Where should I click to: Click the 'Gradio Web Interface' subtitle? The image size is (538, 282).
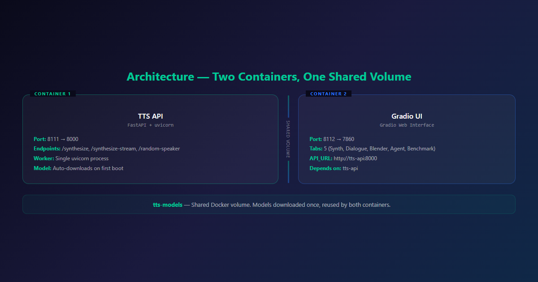(407, 125)
